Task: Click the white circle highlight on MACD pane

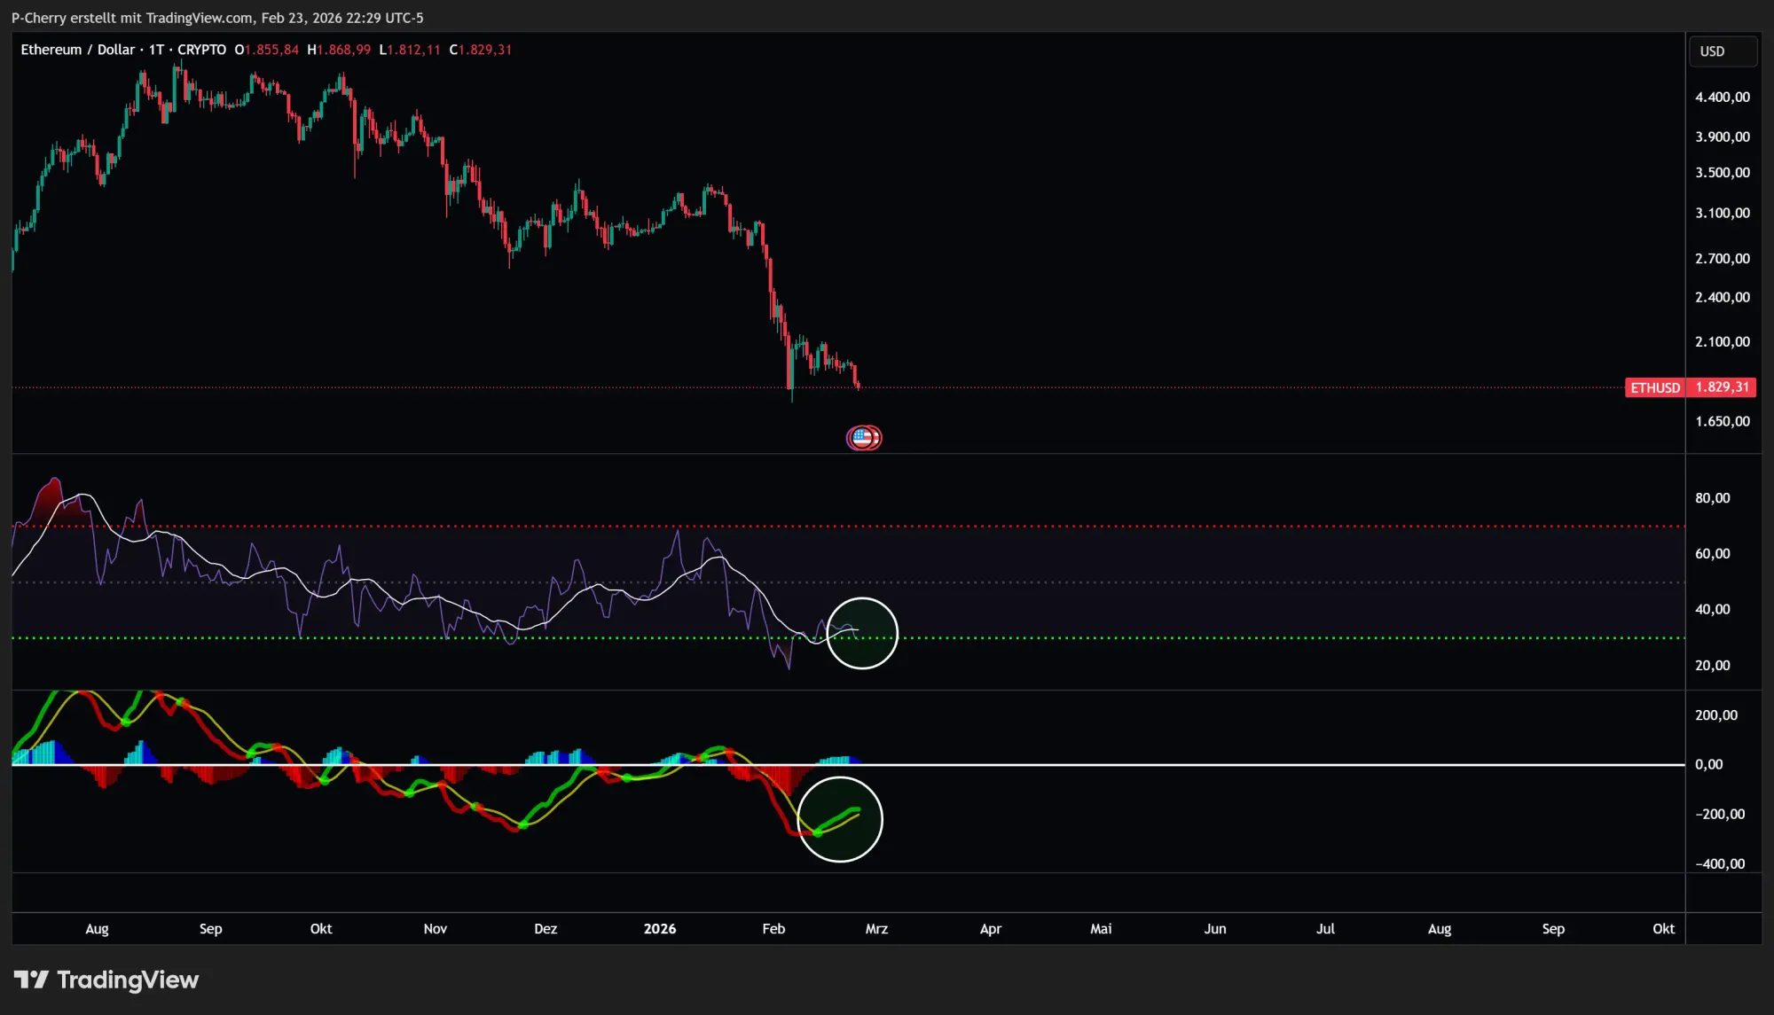Action: point(841,818)
